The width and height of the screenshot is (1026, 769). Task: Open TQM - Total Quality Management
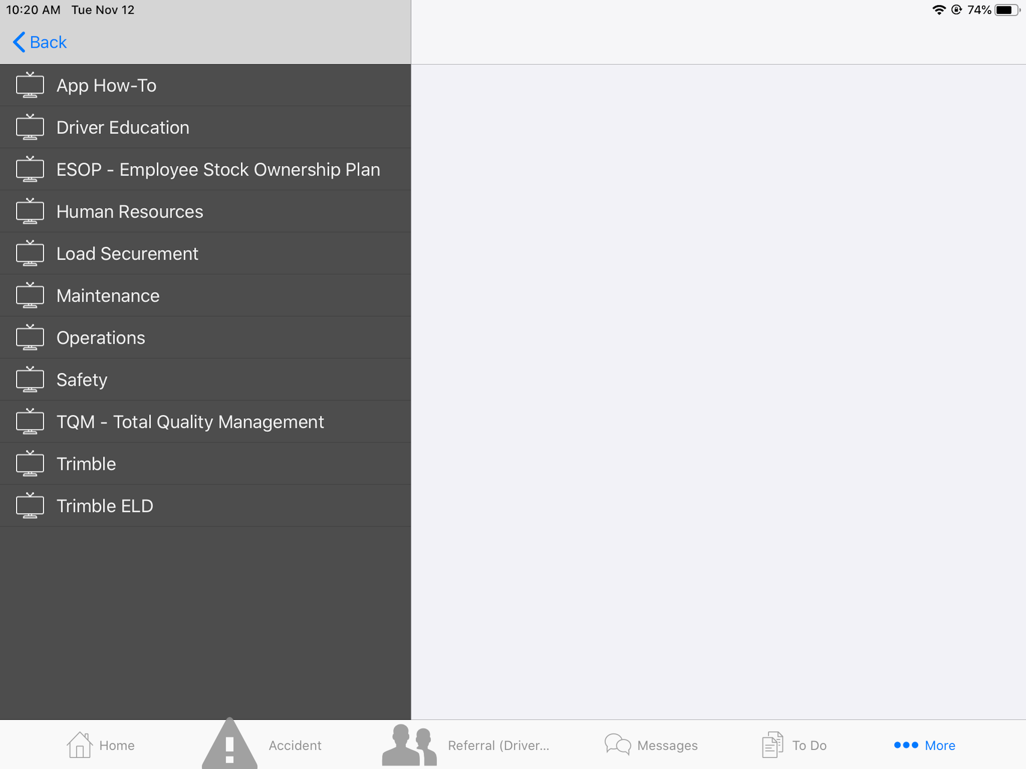(x=205, y=422)
